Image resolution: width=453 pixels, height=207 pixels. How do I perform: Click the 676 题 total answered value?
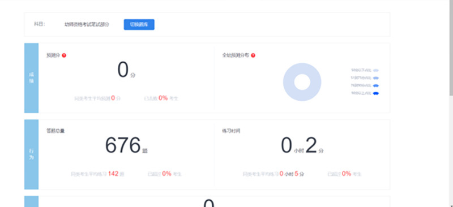pyautogui.click(x=126, y=146)
